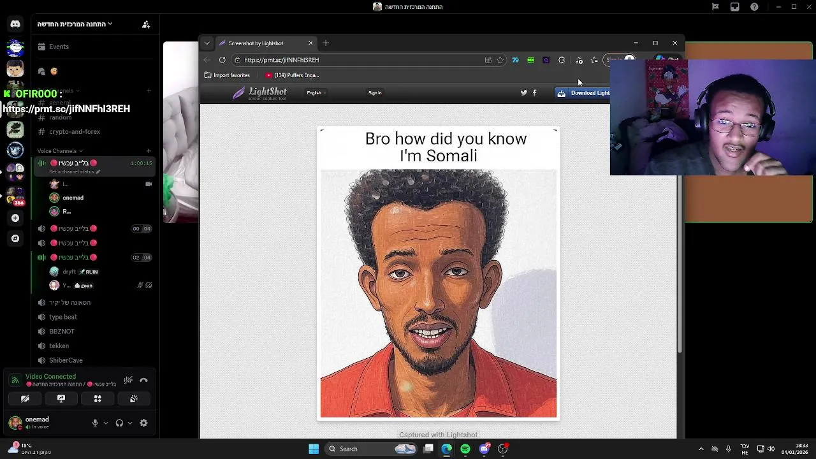Click Lightshot's Facebook icon

[534, 93]
